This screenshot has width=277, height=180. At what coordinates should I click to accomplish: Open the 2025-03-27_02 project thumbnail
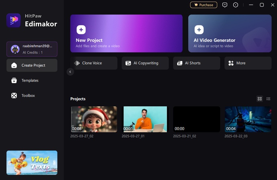[94, 119]
